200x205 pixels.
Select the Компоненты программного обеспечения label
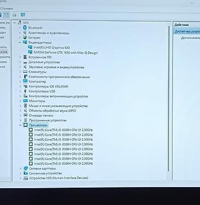[x=59, y=77]
